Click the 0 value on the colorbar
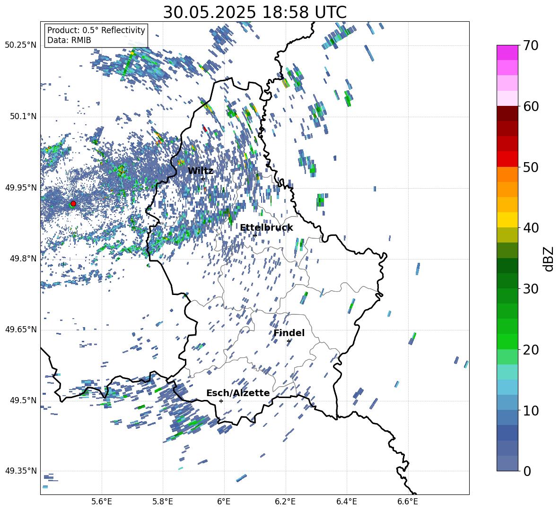 (x=527, y=471)
